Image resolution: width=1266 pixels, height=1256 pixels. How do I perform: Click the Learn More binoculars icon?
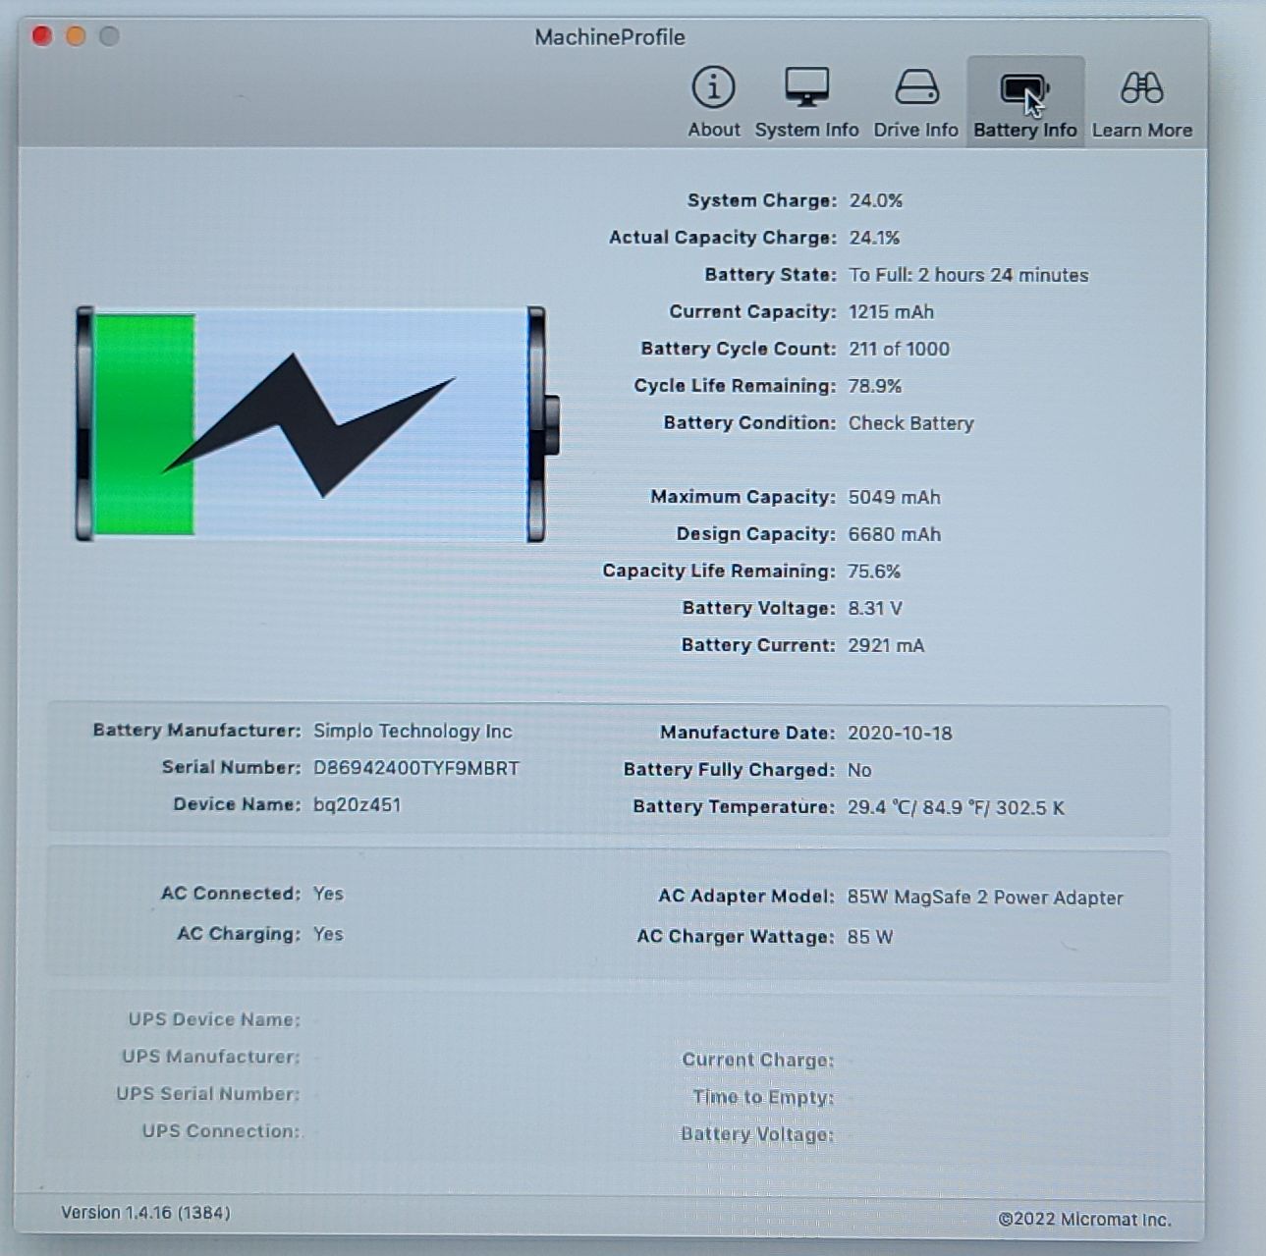tap(1141, 88)
